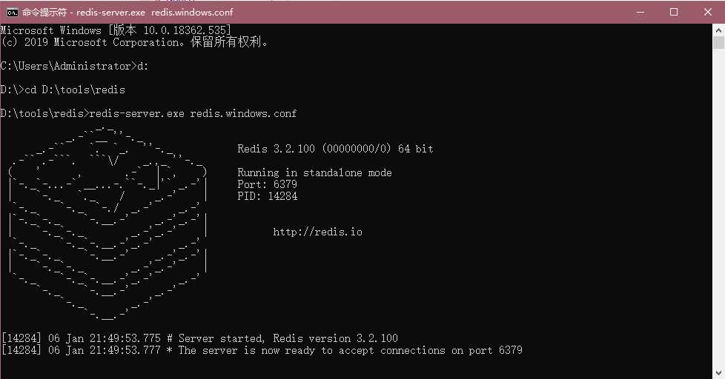Click the command prompt icon in title bar
725x379 pixels.
click(x=12, y=13)
